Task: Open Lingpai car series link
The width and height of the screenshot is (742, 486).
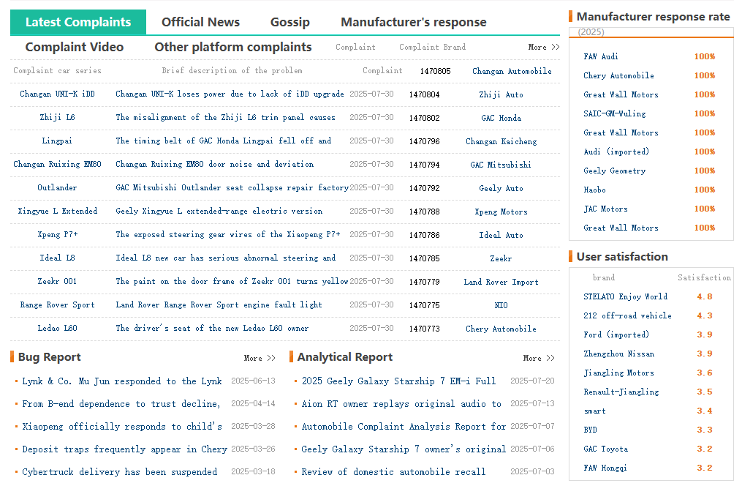Action: pyautogui.click(x=57, y=141)
